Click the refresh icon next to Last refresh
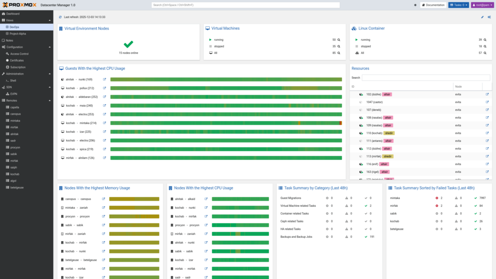The height and width of the screenshot is (279, 496). tap(60, 16)
